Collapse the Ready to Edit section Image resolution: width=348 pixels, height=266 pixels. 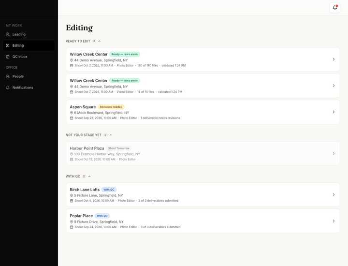click(99, 41)
